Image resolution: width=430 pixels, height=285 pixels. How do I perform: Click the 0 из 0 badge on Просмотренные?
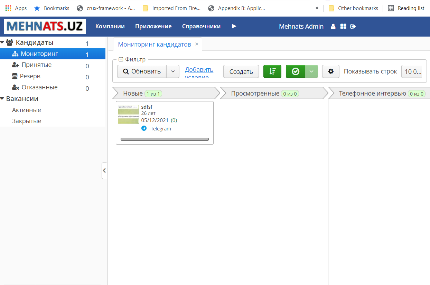coord(290,94)
